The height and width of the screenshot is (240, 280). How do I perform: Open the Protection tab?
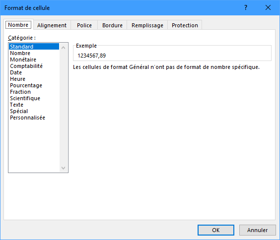click(x=185, y=25)
